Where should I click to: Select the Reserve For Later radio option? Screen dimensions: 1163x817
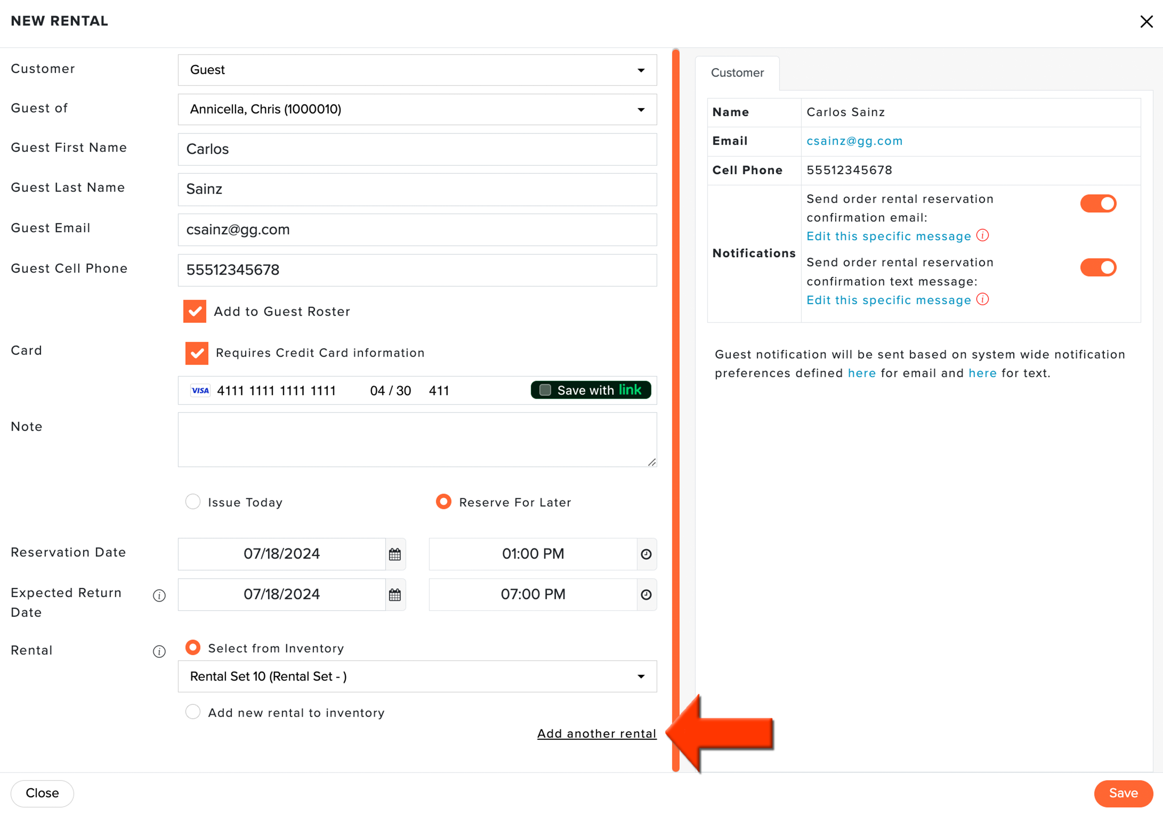click(443, 502)
